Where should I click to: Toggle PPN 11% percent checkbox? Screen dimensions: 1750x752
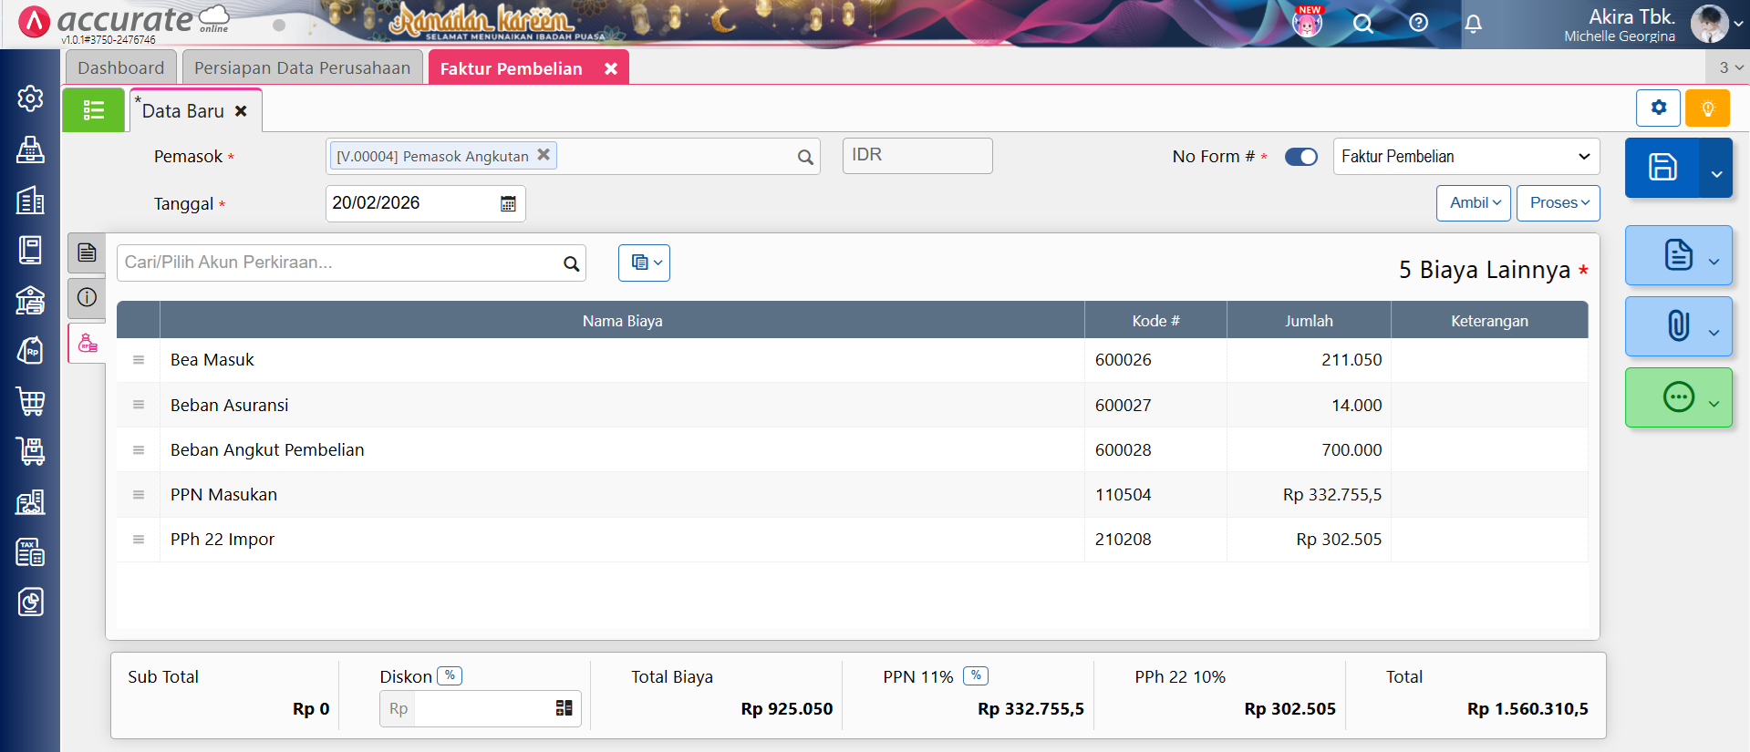pyautogui.click(x=975, y=675)
